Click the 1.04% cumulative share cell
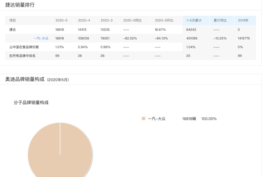 coord(191,47)
